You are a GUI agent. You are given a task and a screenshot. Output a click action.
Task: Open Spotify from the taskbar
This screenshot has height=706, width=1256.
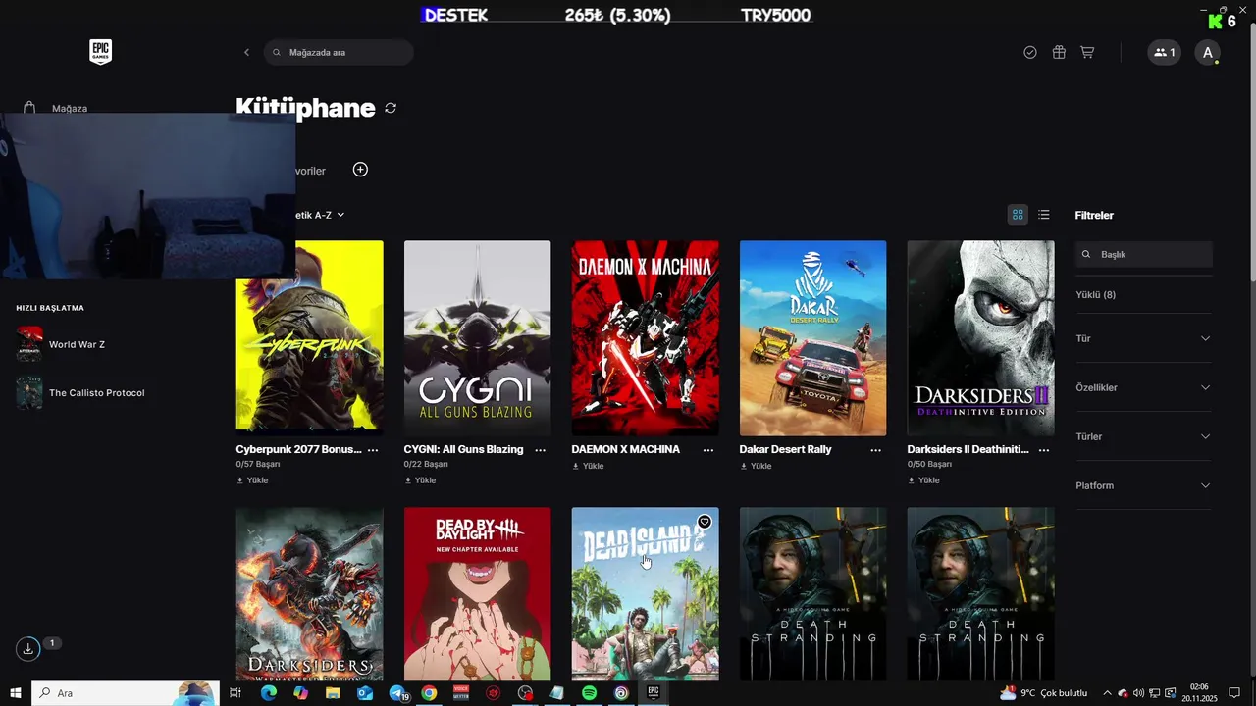pos(589,693)
